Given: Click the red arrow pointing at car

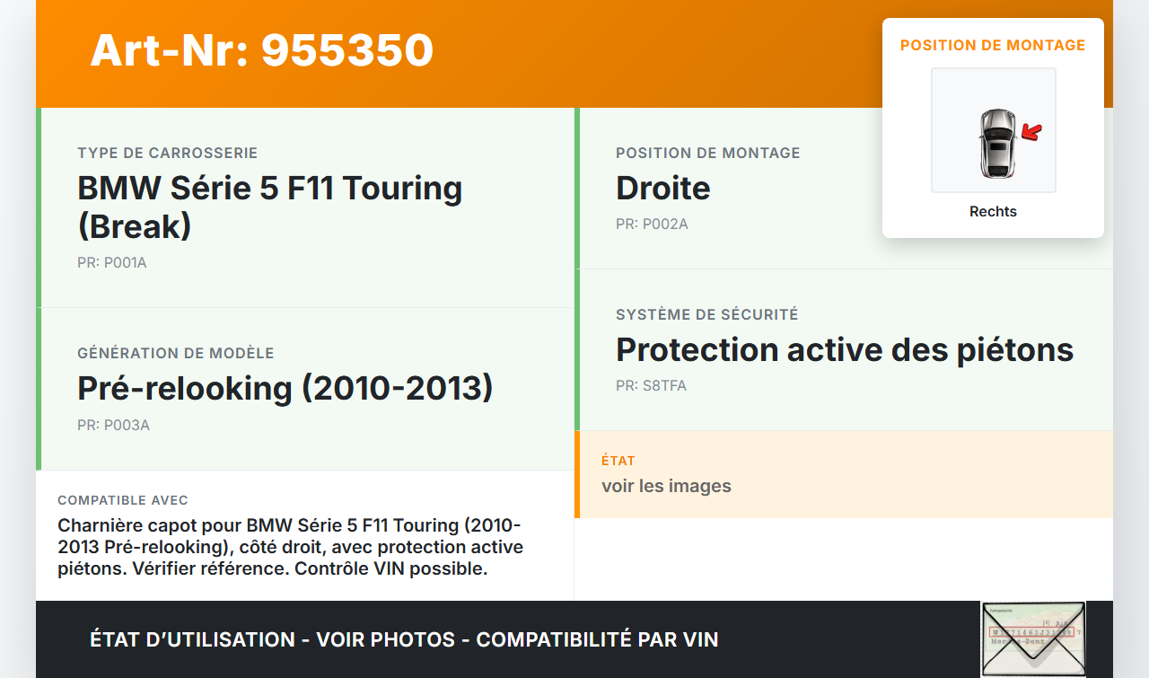Looking at the screenshot, I should [x=1032, y=133].
